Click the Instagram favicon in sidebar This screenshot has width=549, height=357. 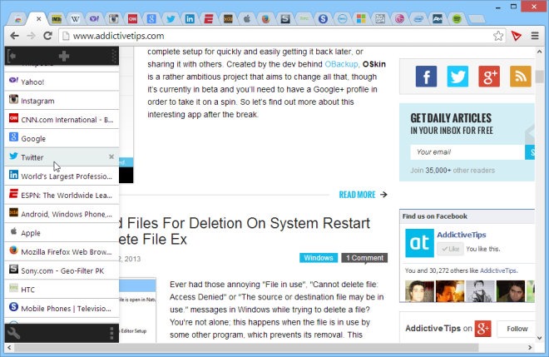click(13, 100)
